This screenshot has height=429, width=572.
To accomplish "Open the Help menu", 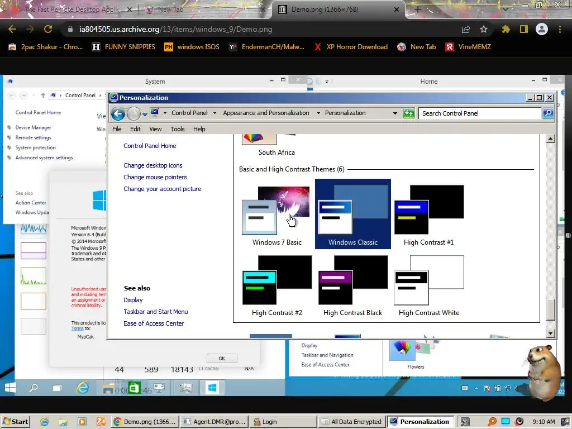I will click(199, 129).
